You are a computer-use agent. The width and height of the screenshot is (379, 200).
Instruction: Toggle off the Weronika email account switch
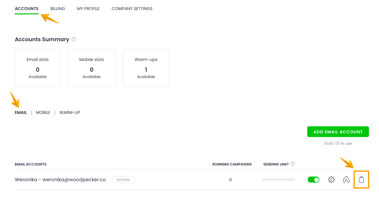tap(313, 180)
